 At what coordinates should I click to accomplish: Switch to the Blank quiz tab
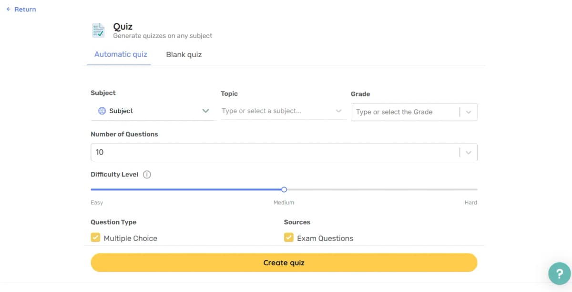click(x=184, y=55)
